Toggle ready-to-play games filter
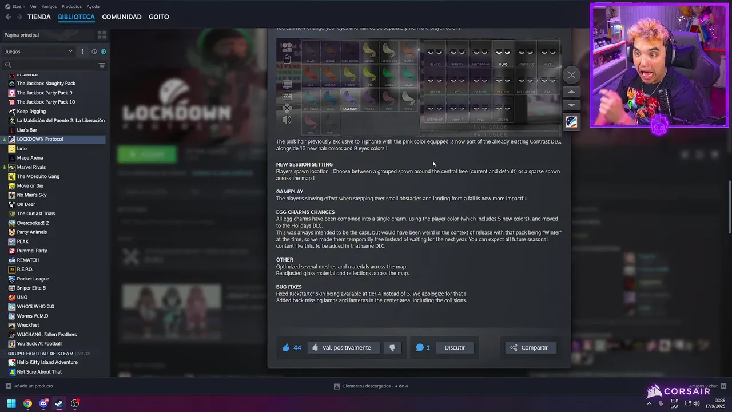The image size is (732, 412). click(103, 51)
